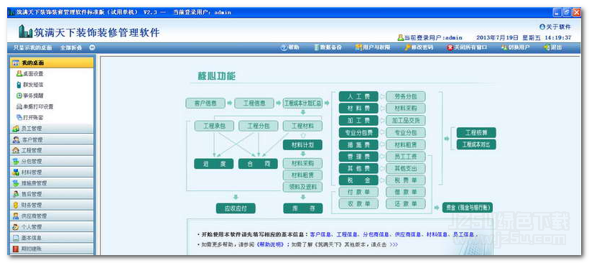
Task: Click the round collapse arrow beside 全部折叠
Action: pyautogui.click(x=92, y=47)
